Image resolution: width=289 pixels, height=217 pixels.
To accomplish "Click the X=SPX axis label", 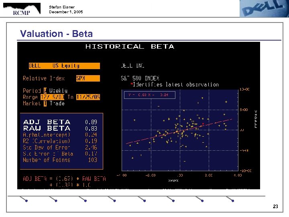I will (173, 181).
